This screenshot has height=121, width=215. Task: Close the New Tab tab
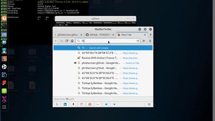pos(145,35)
